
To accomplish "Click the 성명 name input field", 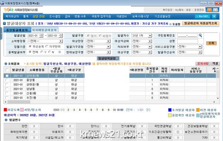I will pos(187,41).
